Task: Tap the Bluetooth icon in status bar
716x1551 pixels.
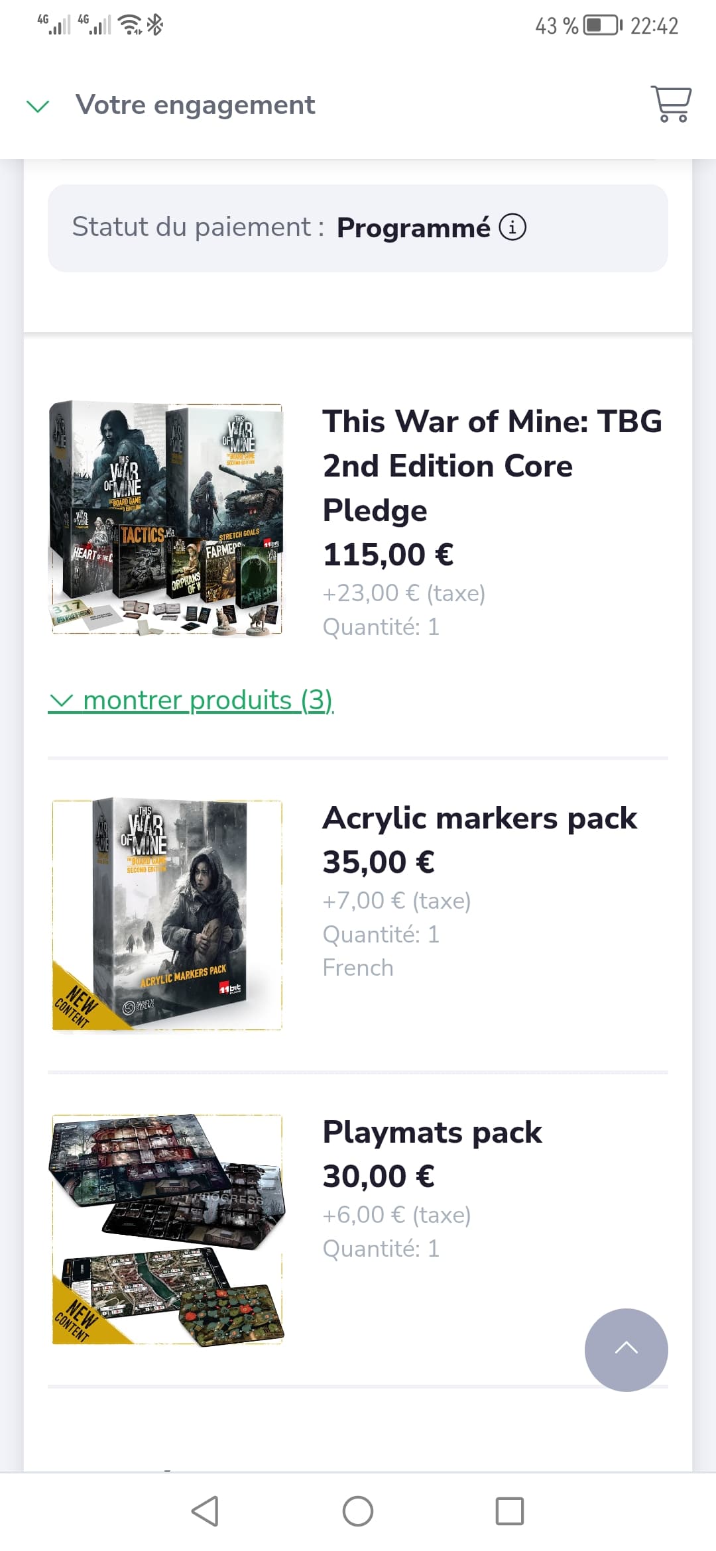Action: (155, 25)
